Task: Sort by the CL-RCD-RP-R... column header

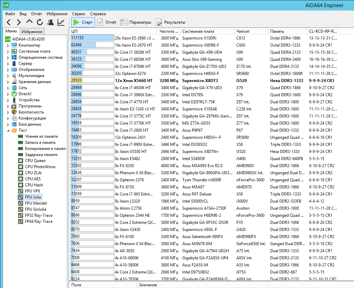Action: coord(323,31)
